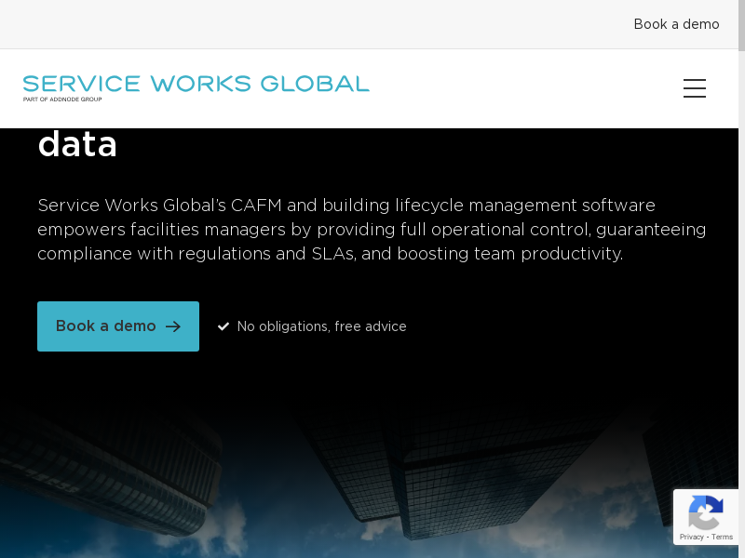The image size is (745, 558).
Task: Click the reCAPTCHA badge logo
Action: click(706, 512)
